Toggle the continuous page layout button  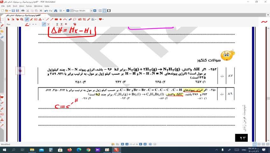click(104, 11)
